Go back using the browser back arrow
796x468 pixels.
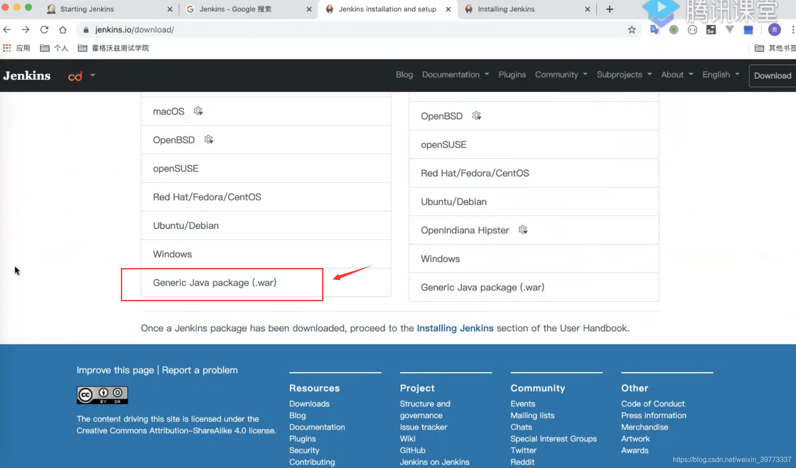point(7,30)
